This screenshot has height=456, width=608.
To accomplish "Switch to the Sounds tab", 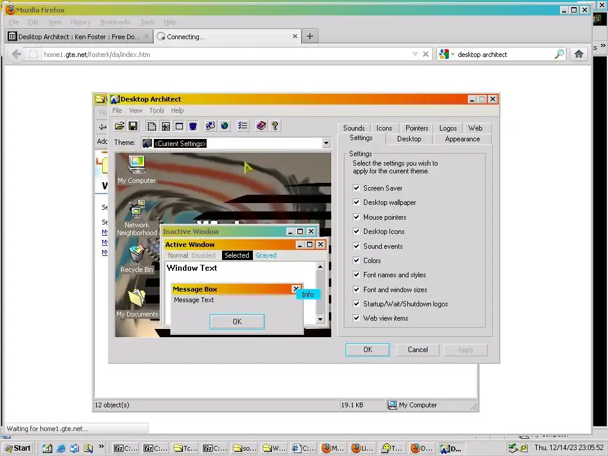I will (354, 128).
